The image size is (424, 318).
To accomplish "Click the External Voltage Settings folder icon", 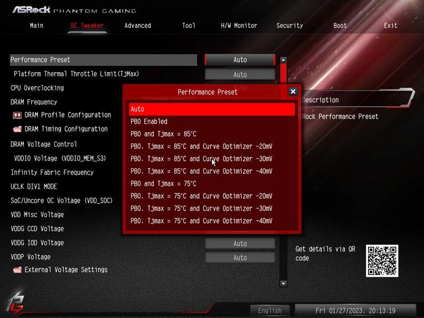I will 17,270.
